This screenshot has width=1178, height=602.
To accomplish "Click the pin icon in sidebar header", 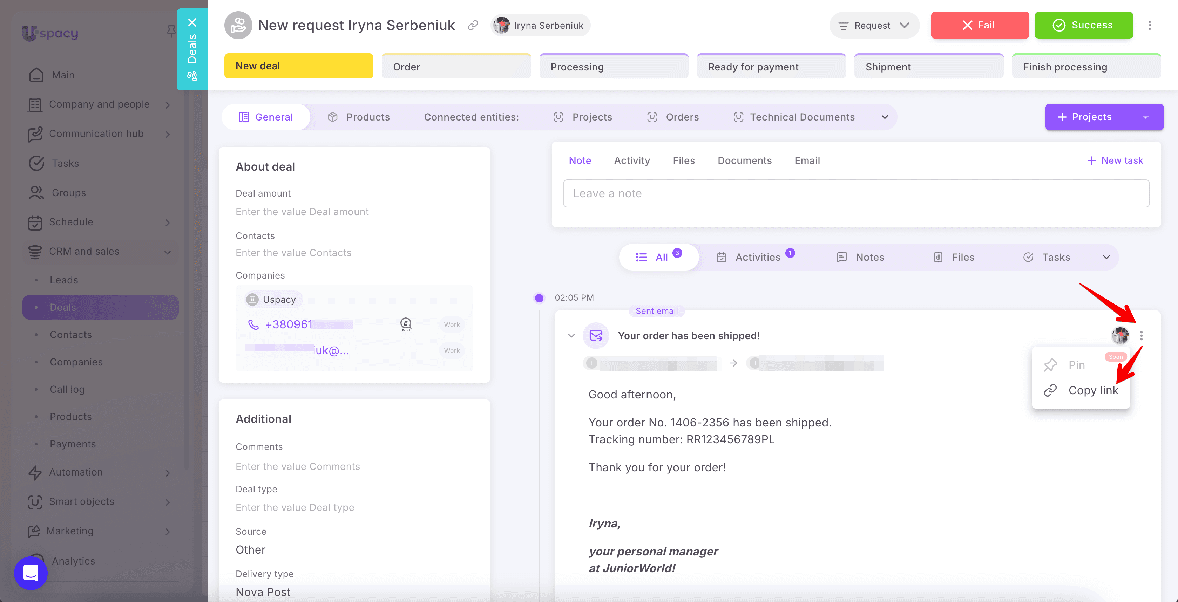I will tap(171, 31).
